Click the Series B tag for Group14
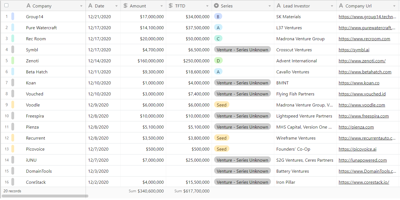Image resolution: width=400 pixels, height=200 pixels. (218, 17)
